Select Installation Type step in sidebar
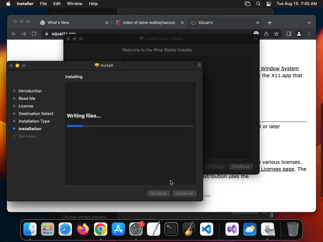Image resolution: width=323 pixels, height=242 pixels. (x=34, y=121)
